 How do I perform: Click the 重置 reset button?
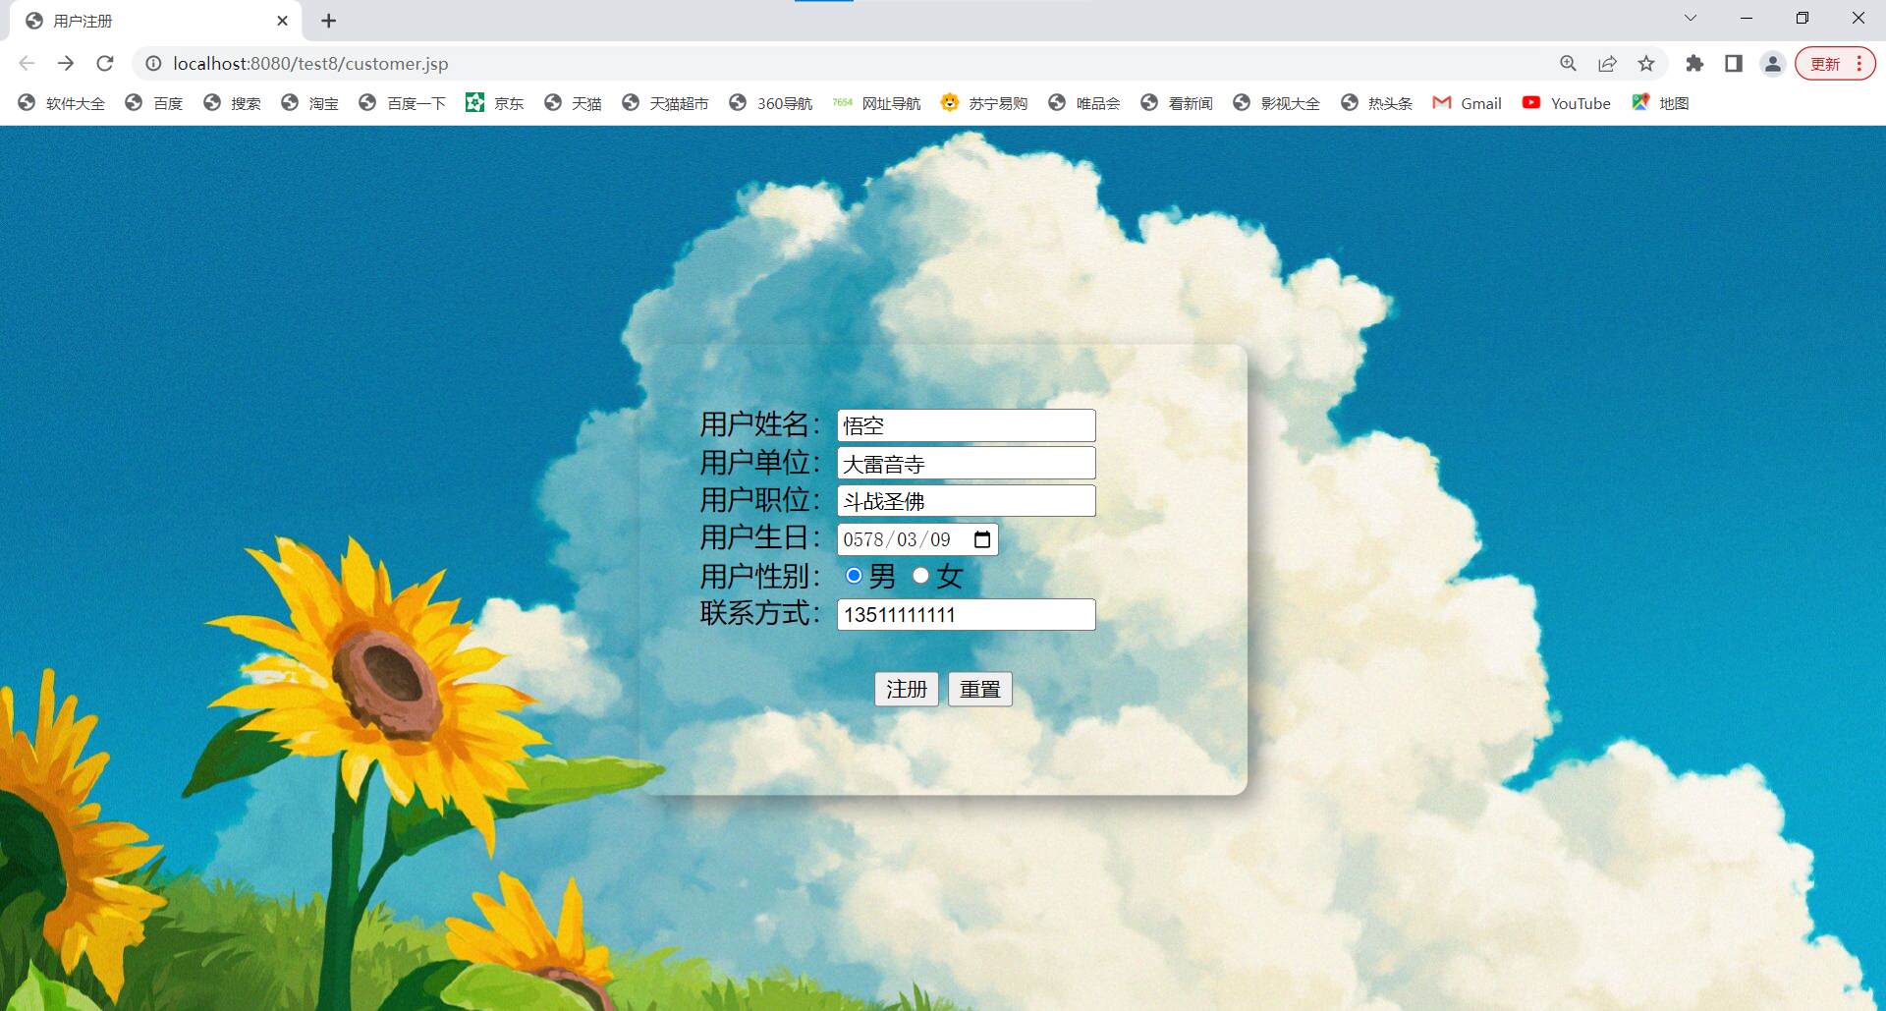pos(979,689)
